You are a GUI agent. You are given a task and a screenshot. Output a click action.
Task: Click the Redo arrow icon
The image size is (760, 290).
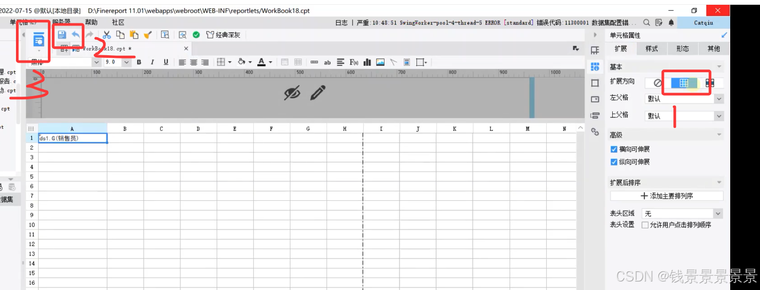point(89,35)
